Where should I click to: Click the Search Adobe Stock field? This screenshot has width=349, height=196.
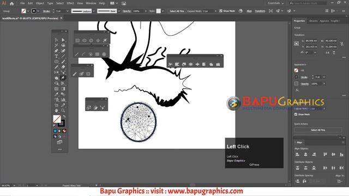coord(308,3)
